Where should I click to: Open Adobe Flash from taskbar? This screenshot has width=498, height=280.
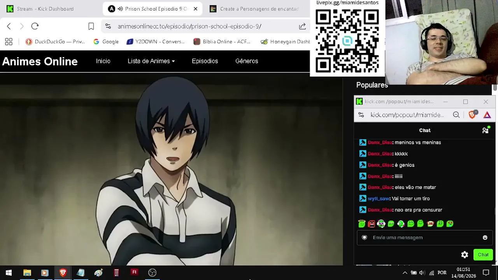134,272
